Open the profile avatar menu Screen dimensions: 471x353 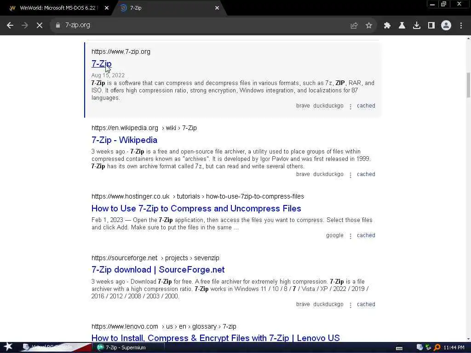pyautogui.click(x=446, y=26)
